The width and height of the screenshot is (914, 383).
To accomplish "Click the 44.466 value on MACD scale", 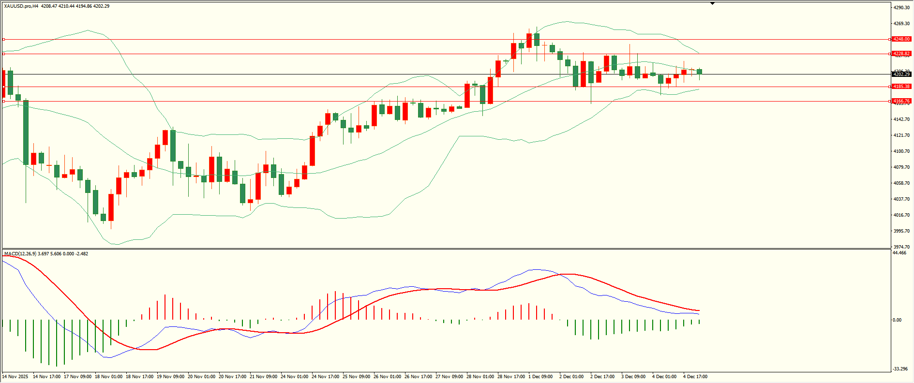I will 899,253.
